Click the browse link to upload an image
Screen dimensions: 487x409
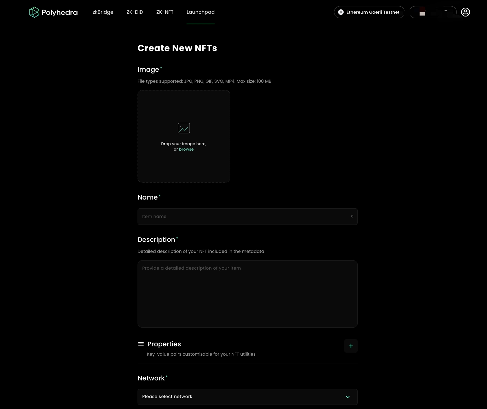186,149
